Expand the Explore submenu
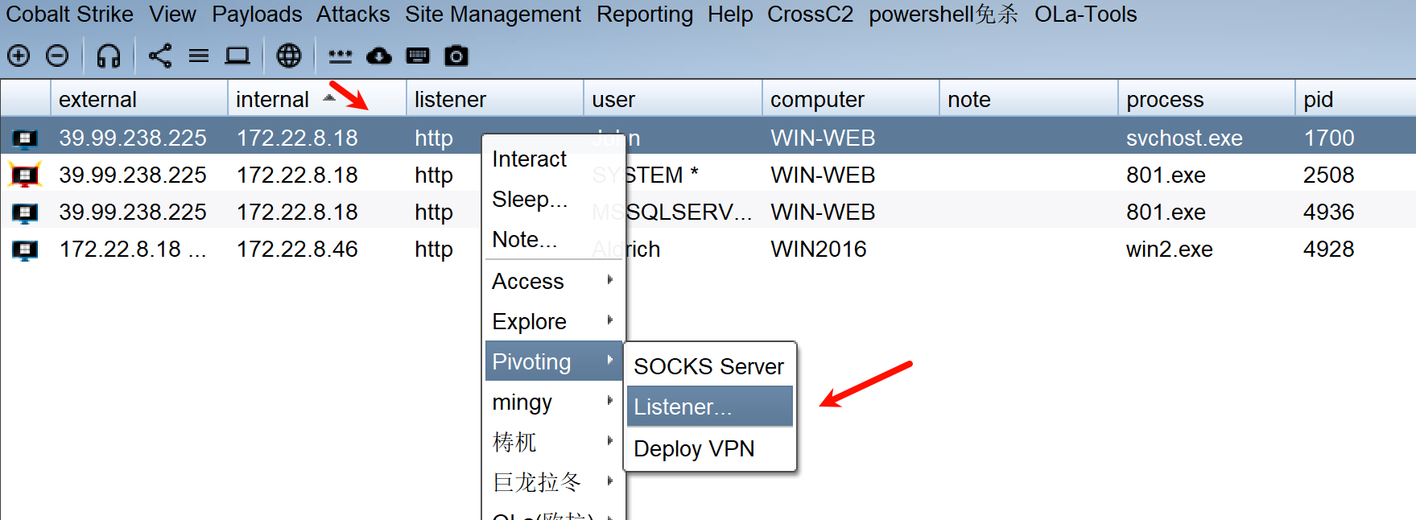Image resolution: width=1416 pixels, height=520 pixels. (x=552, y=321)
